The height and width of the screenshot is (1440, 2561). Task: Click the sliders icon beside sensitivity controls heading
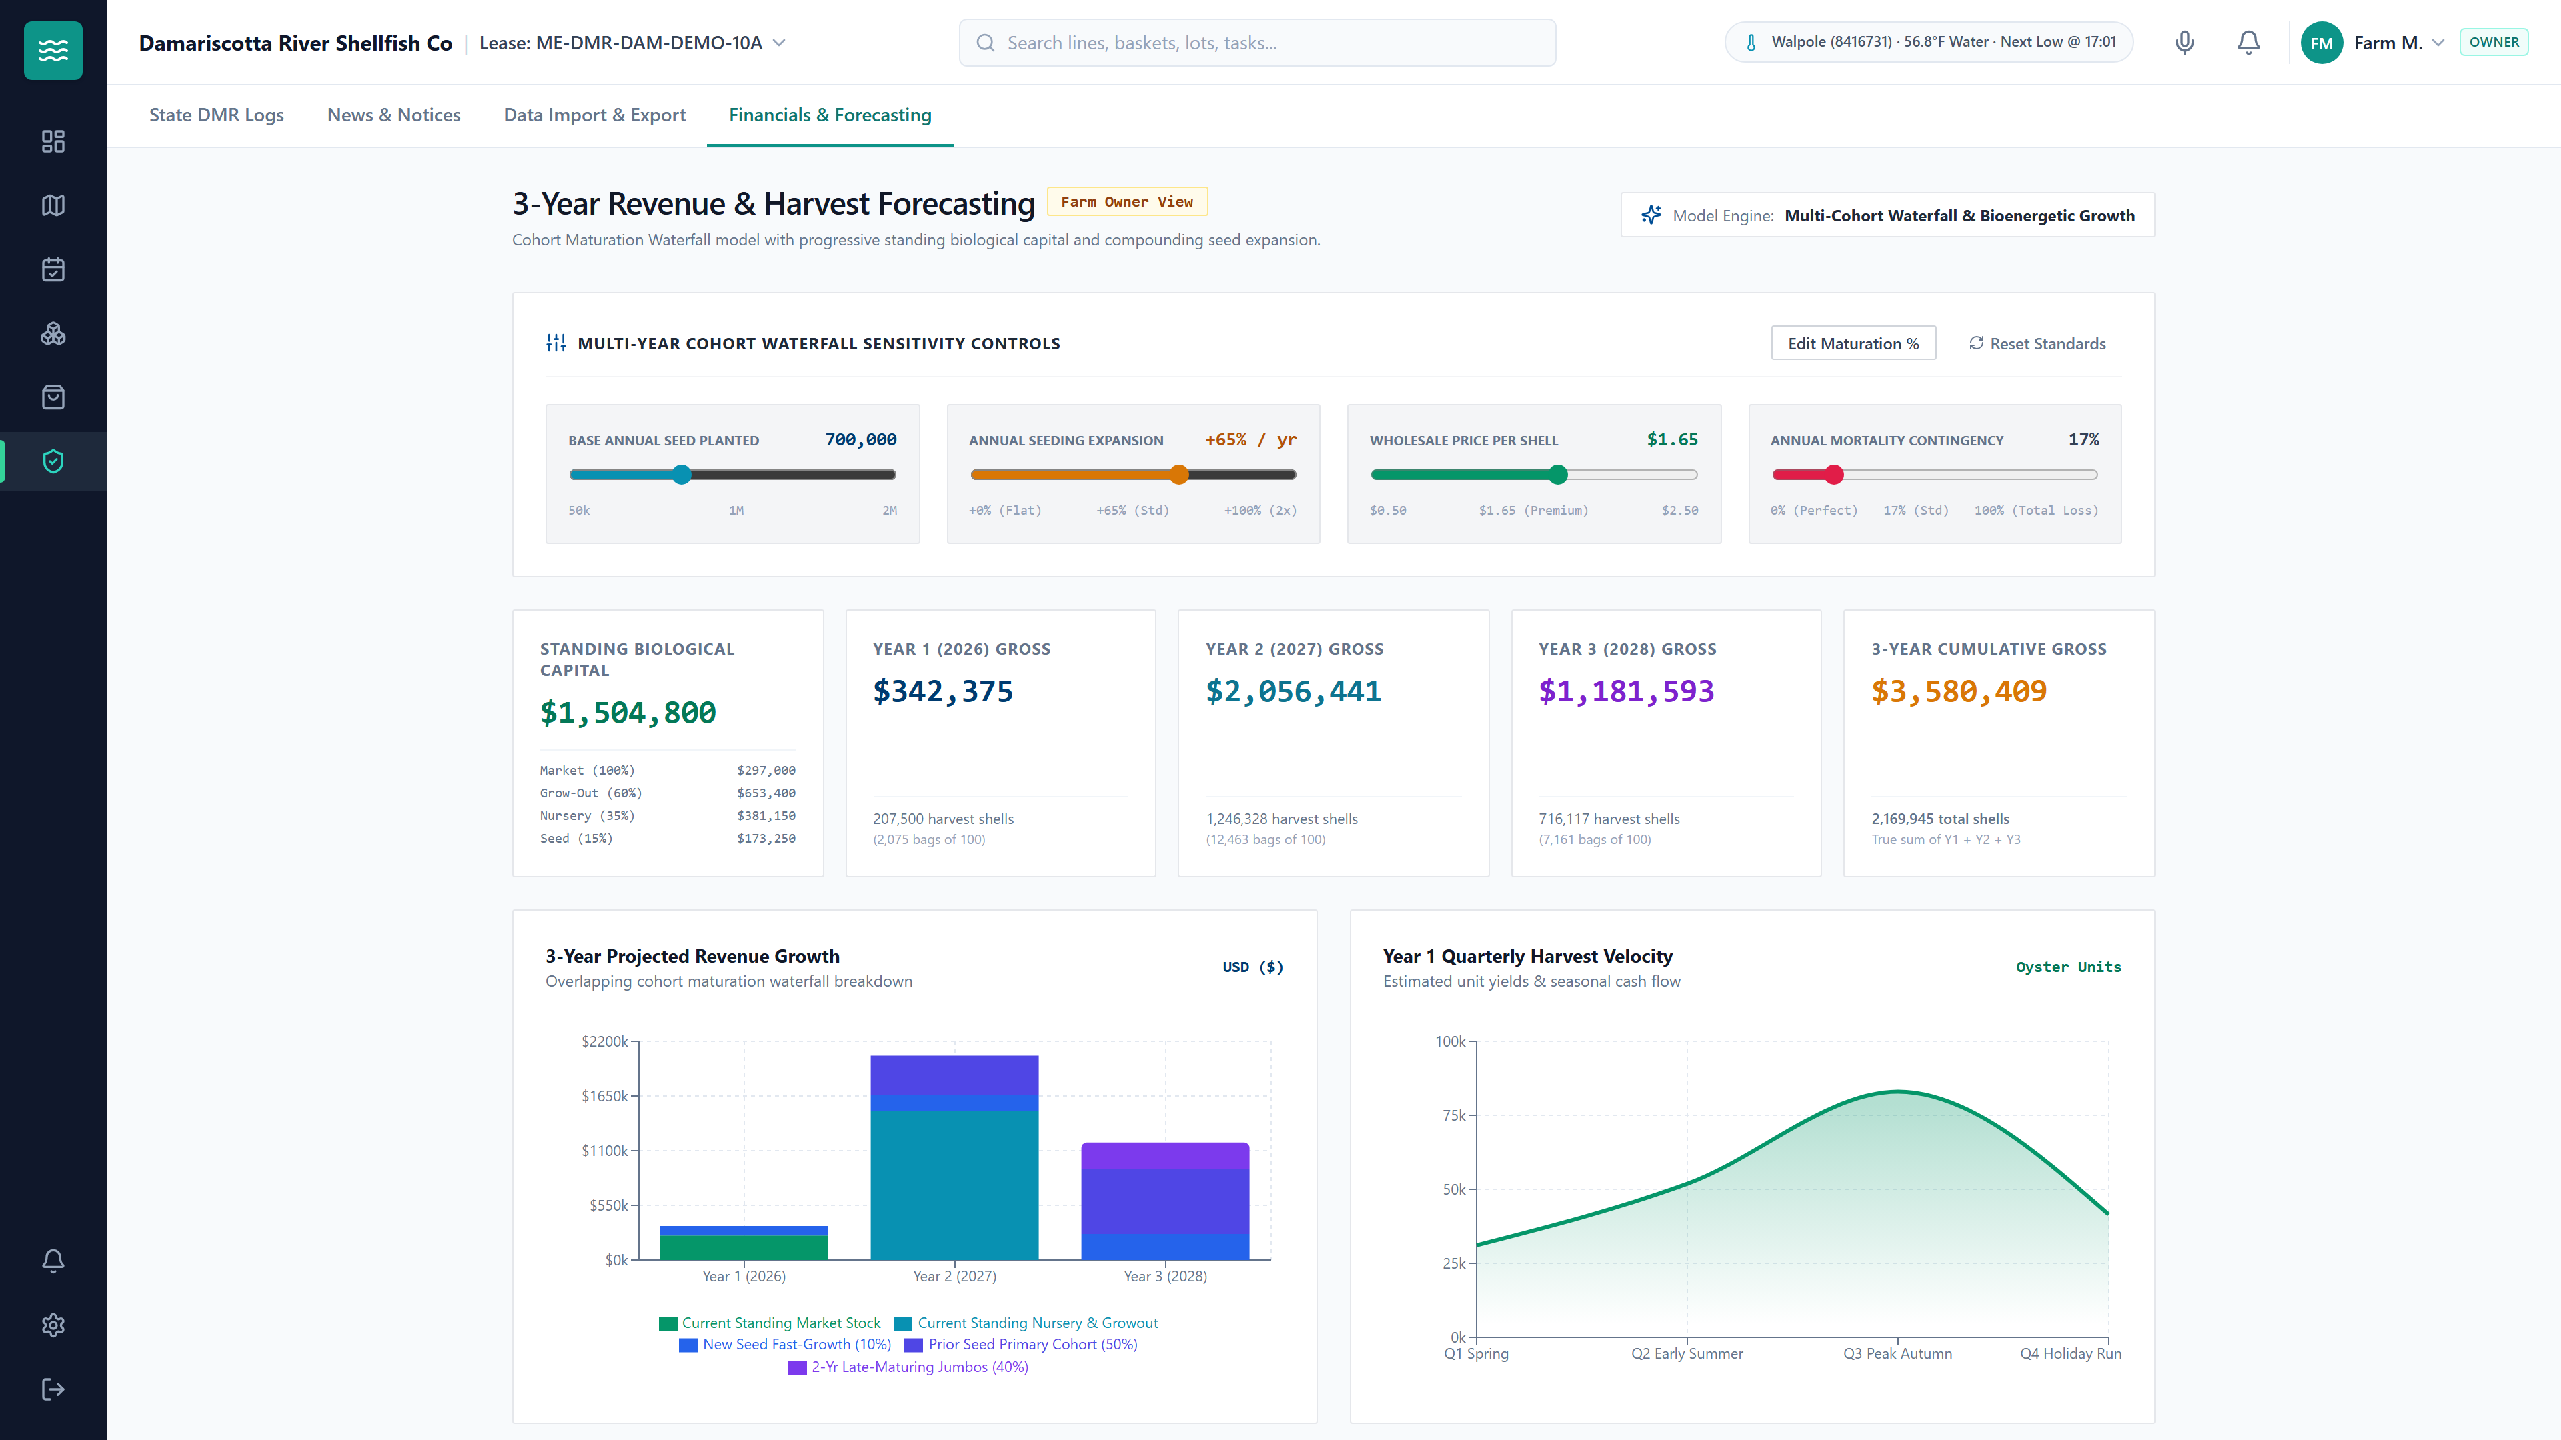click(x=556, y=343)
